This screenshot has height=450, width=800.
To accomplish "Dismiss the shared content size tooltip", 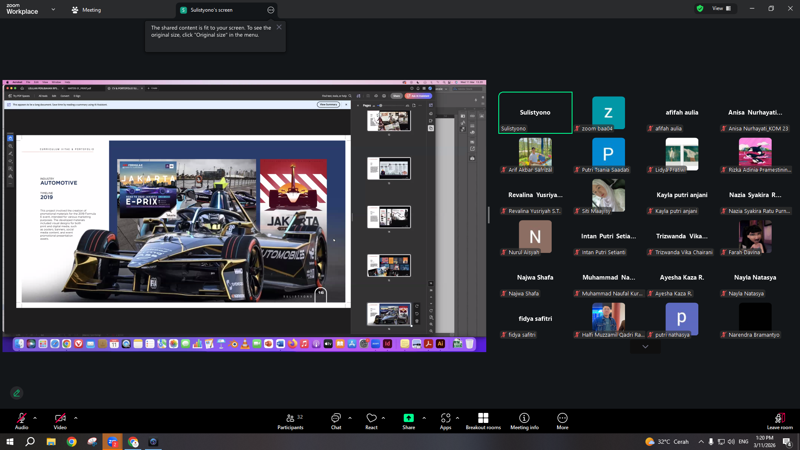I will (x=279, y=27).
